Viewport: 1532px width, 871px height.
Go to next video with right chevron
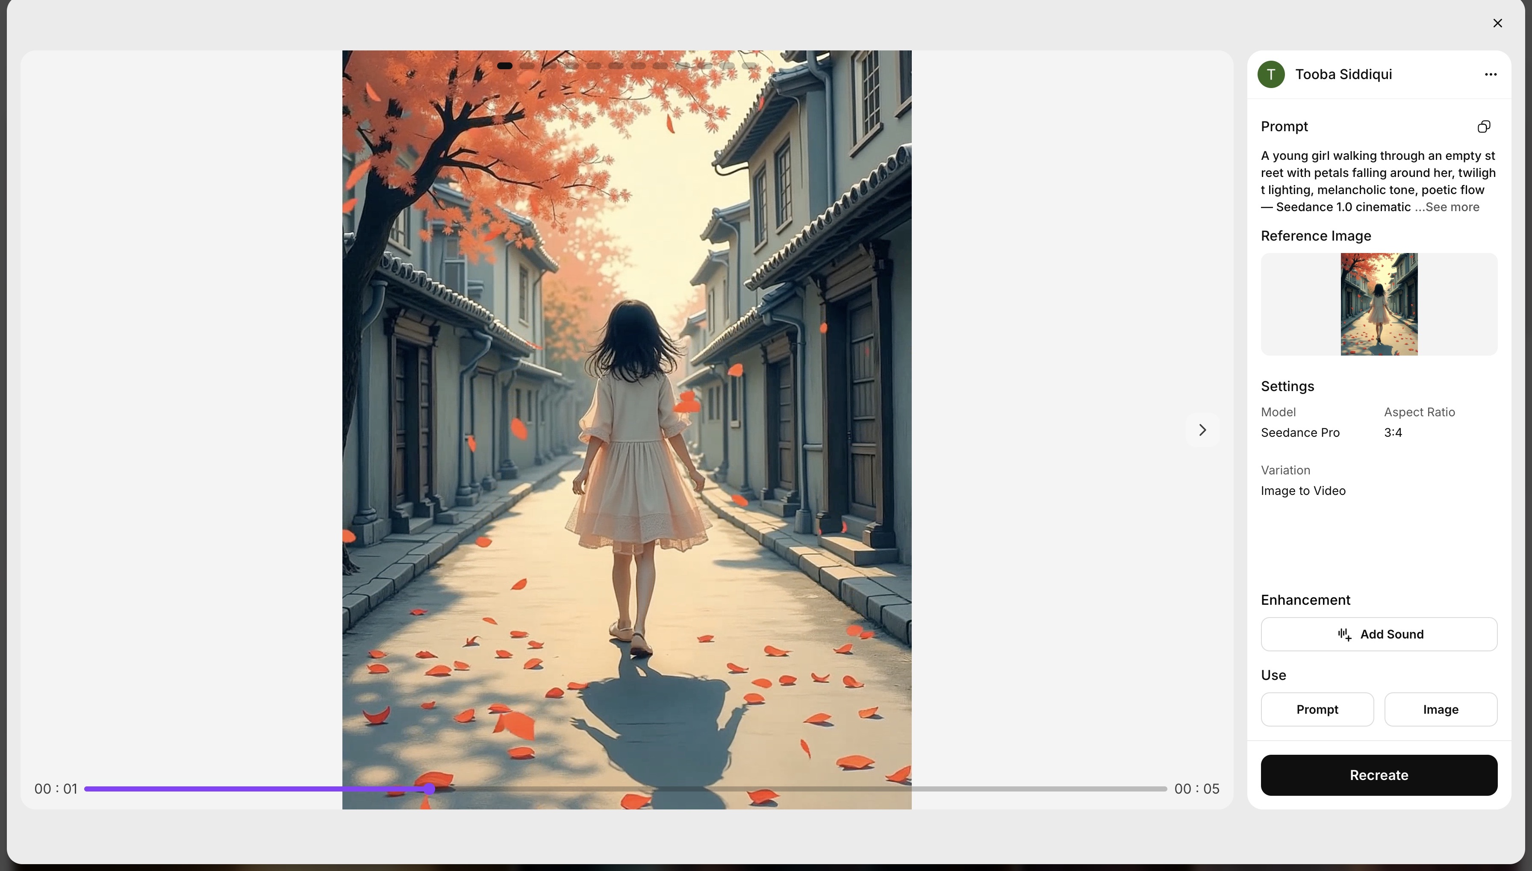click(1202, 430)
